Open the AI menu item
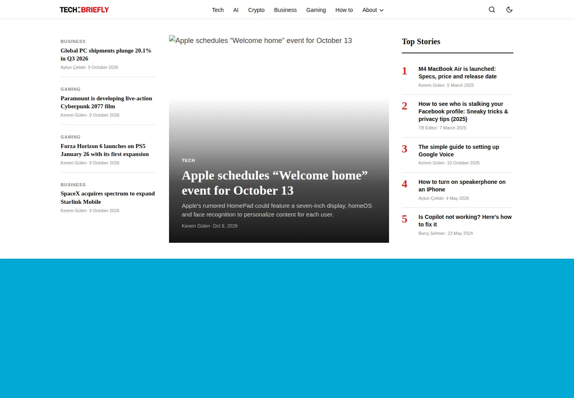 [x=236, y=10]
